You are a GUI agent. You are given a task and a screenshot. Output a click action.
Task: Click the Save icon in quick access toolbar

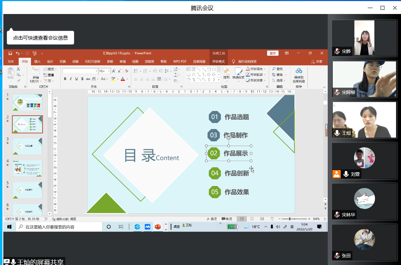10,53
